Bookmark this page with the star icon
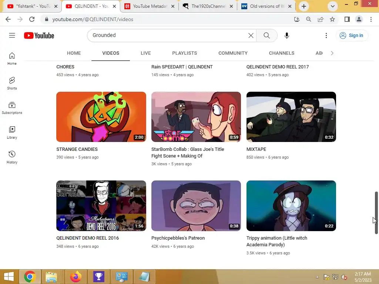The height and width of the screenshot is (284, 379). tap(332, 19)
